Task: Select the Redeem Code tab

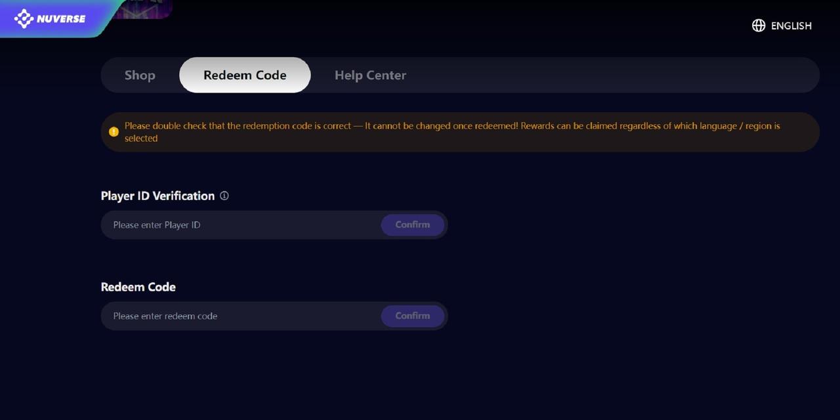Action: click(x=245, y=75)
